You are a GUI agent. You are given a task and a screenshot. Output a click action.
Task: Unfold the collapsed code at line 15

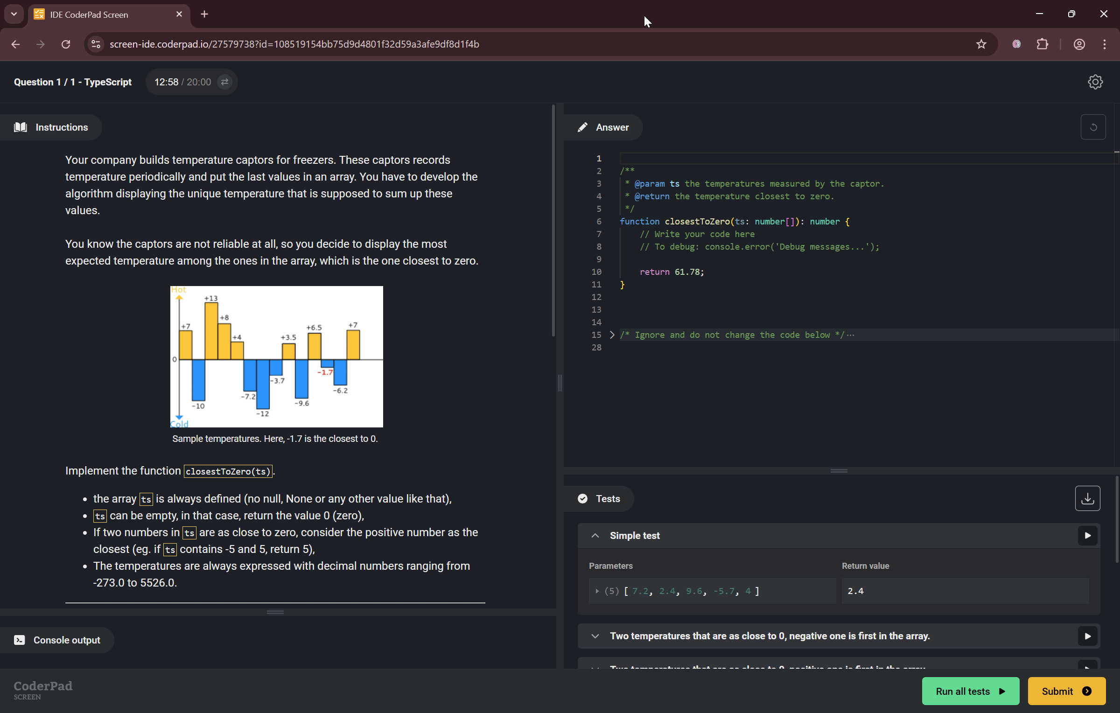(x=612, y=335)
